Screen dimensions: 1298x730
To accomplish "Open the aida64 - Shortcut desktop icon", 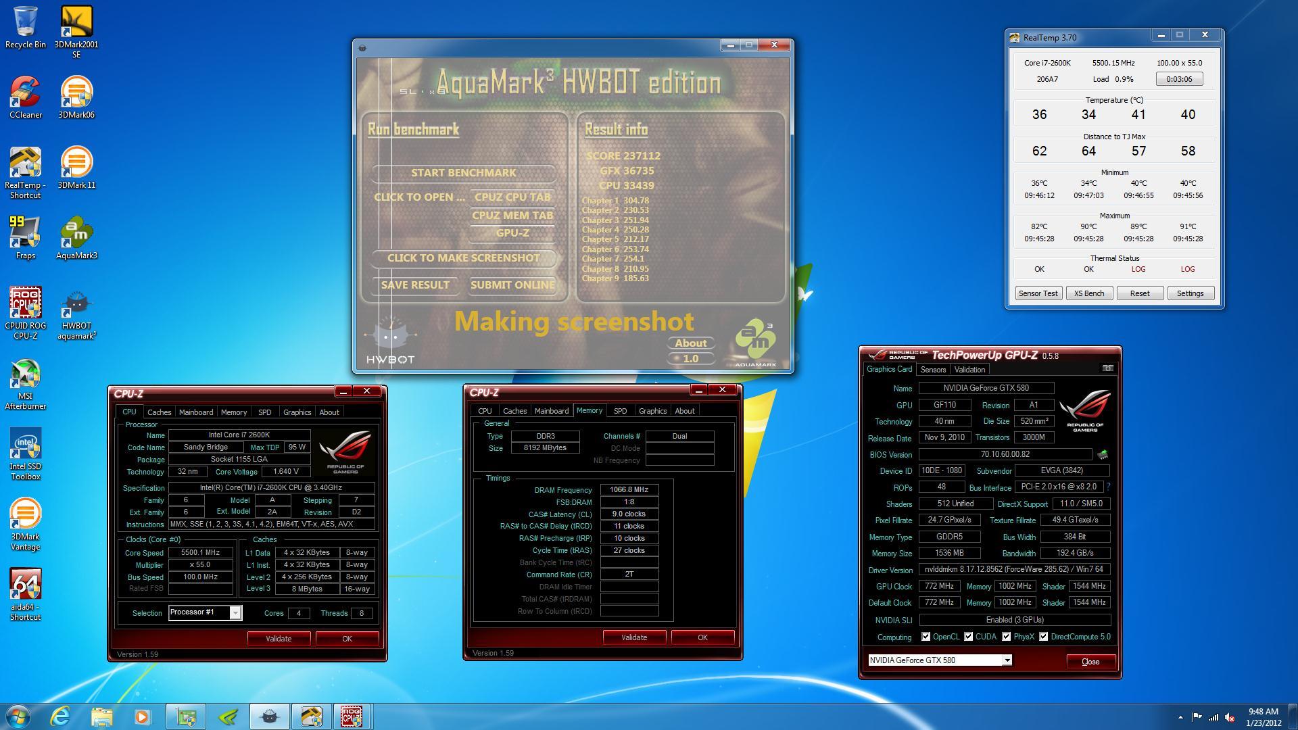I will (x=25, y=595).
